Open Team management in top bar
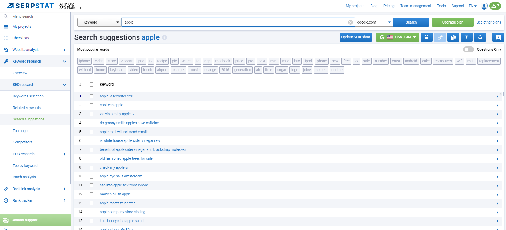Image resolution: width=506 pixels, height=230 pixels. tap(416, 6)
